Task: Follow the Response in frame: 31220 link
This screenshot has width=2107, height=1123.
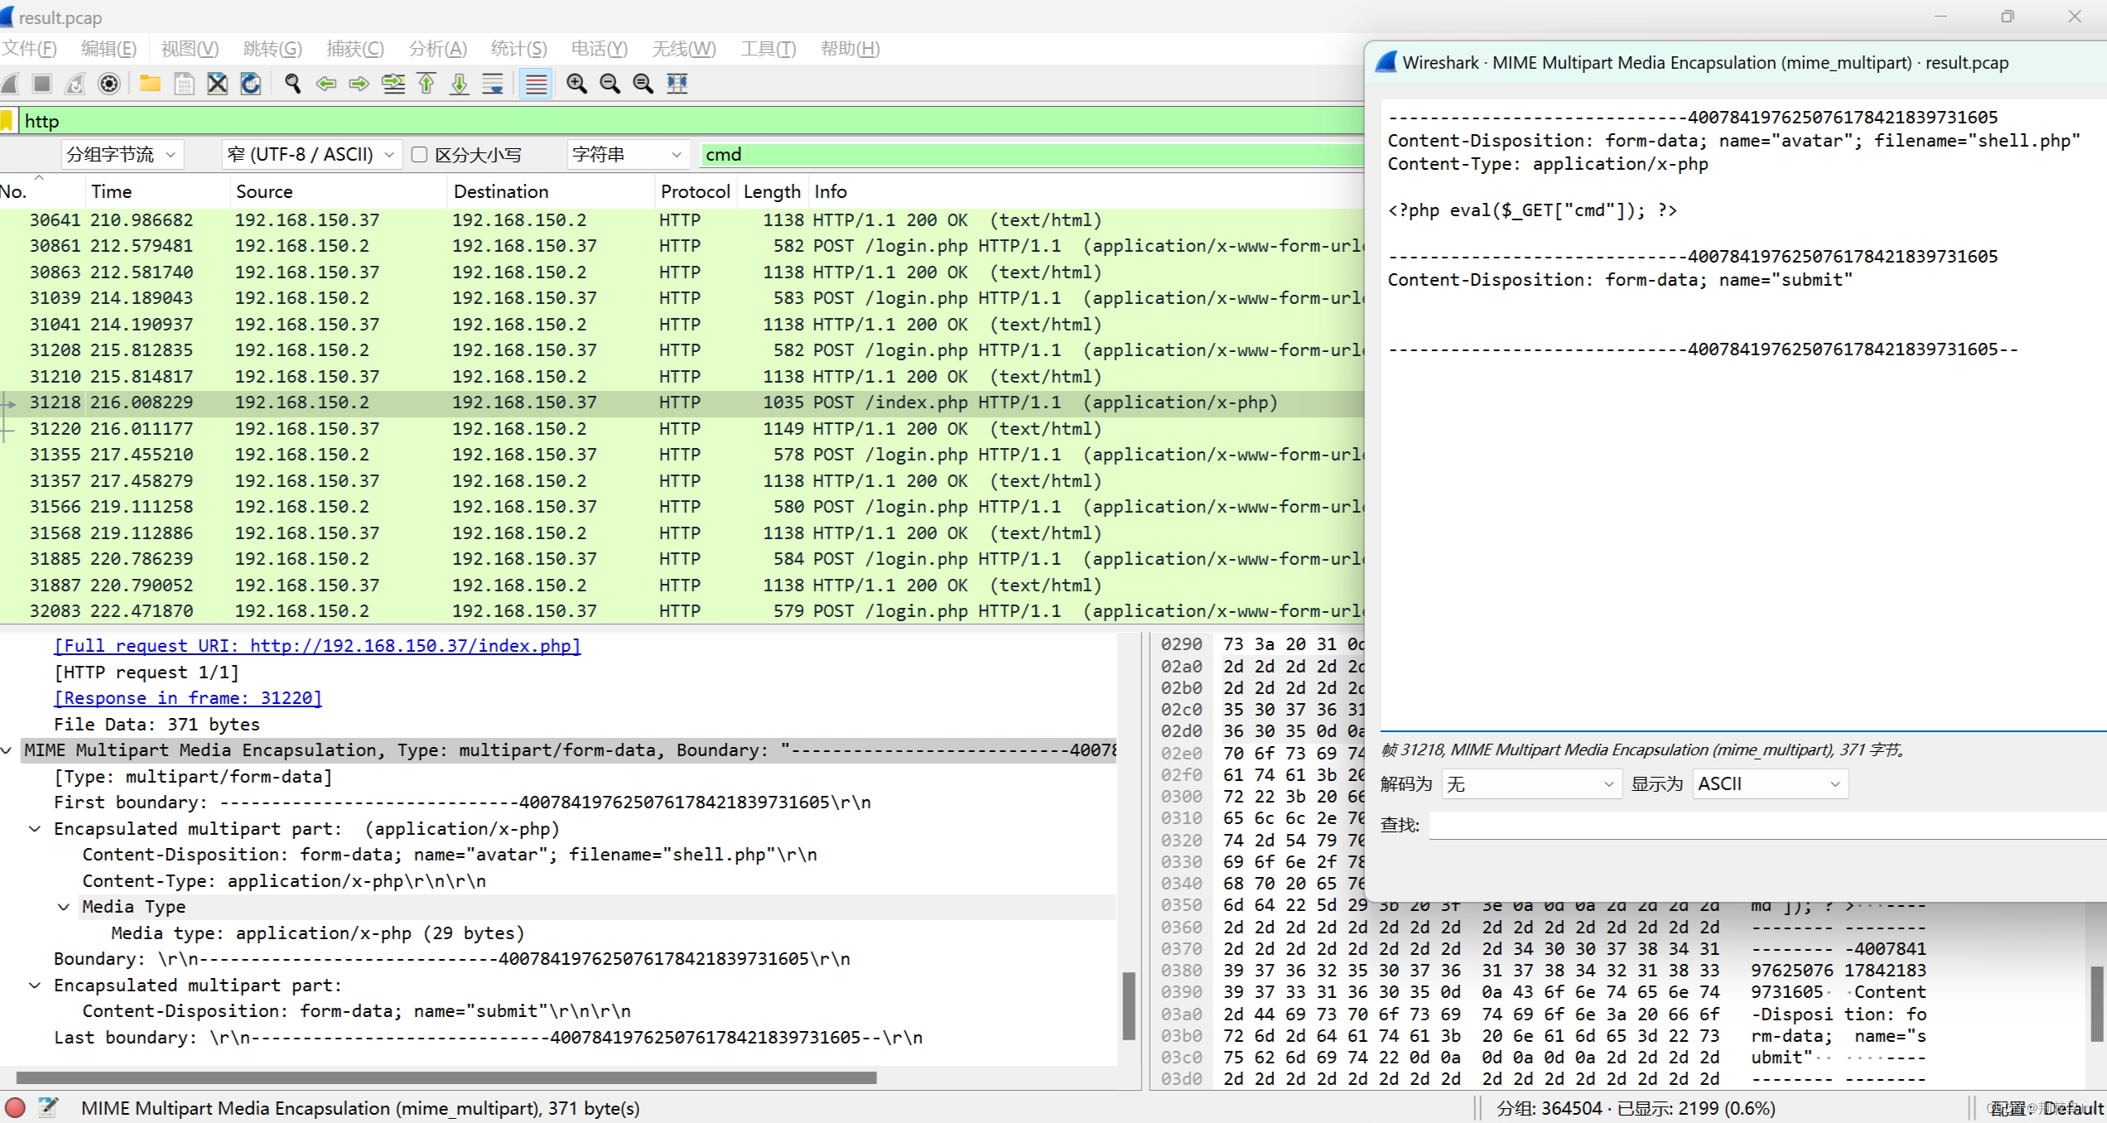Action: [188, 698]
